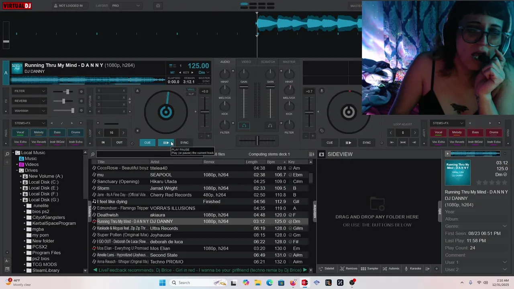Play next LiveFeedback recommendation arrow
This screenshot has width=514, height=289.
pyautogui.click(x=305, y=270)
